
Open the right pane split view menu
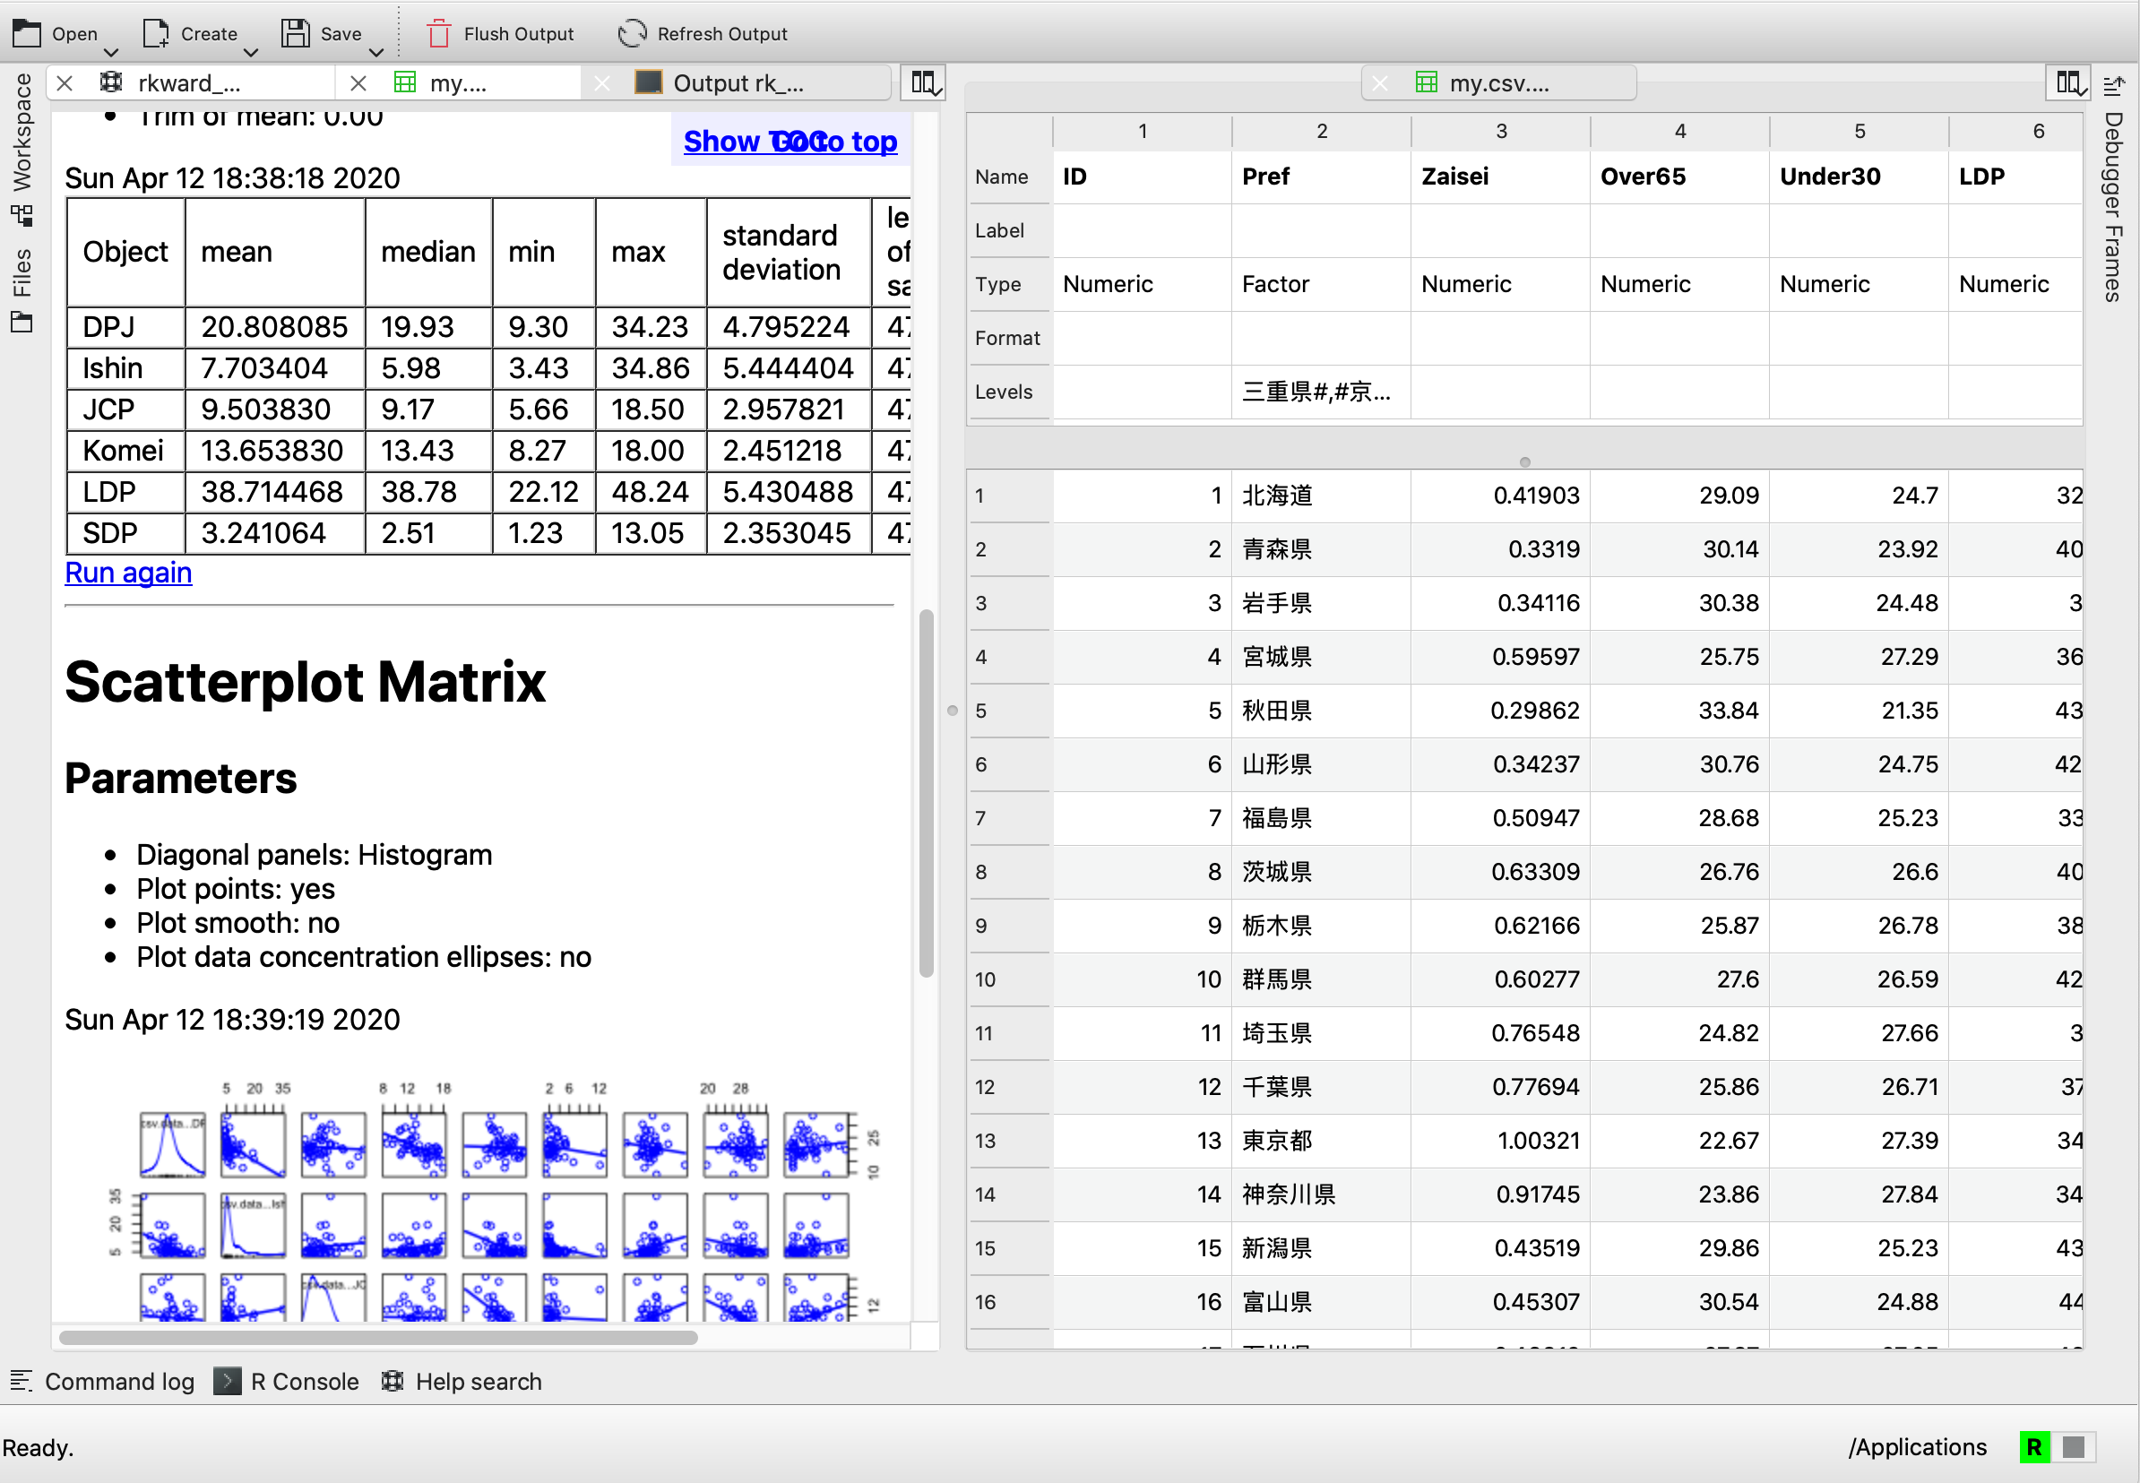tap(2068, 82)
